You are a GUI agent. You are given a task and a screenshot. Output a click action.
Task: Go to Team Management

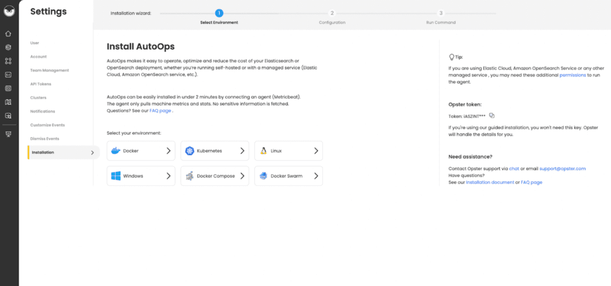50,70
